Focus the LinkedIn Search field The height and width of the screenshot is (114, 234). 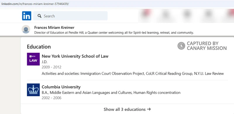pyautogui.click(x=70, y=16)
